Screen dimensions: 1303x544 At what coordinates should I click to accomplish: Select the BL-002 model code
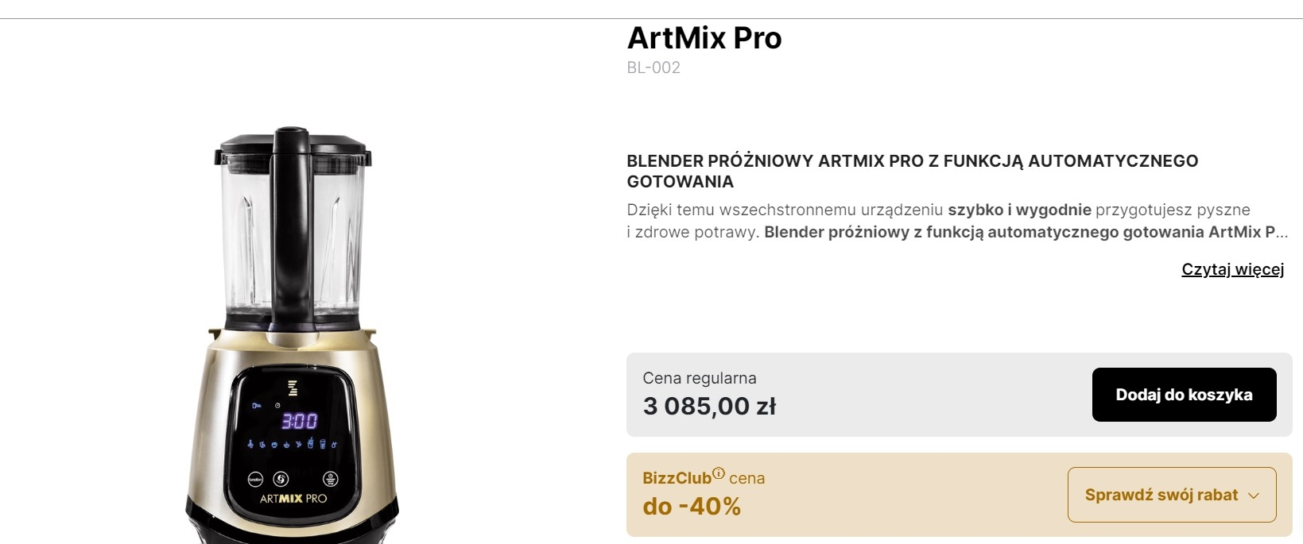coord(653,68)
